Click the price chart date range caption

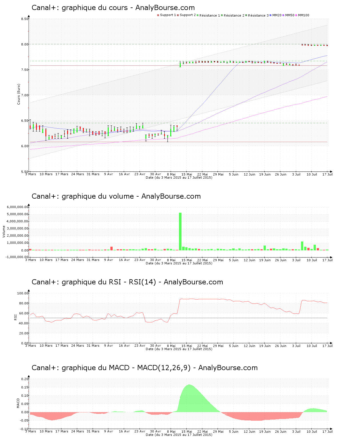tap(179, 177)
